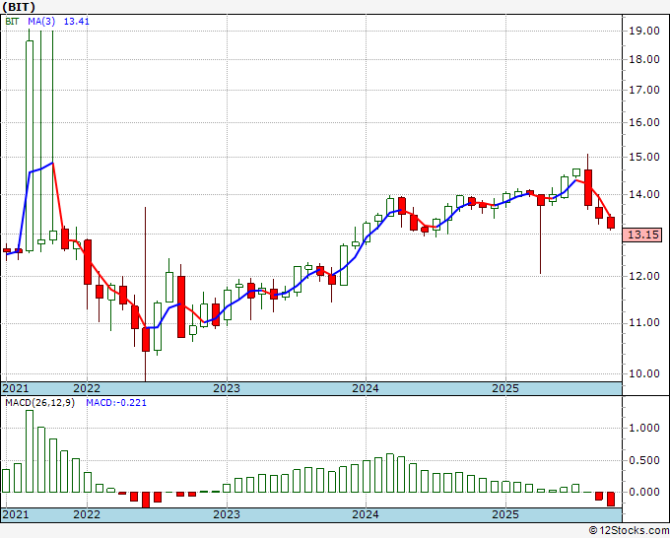This screenshot has width=670, height=538.
Task: Click 2021 on the MACD timeline
Action: point(16,514)
